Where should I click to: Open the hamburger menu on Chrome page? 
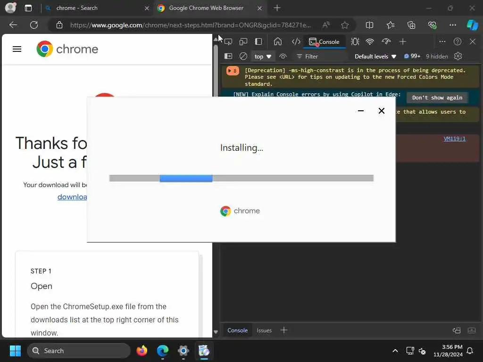[x=17, y=49]
